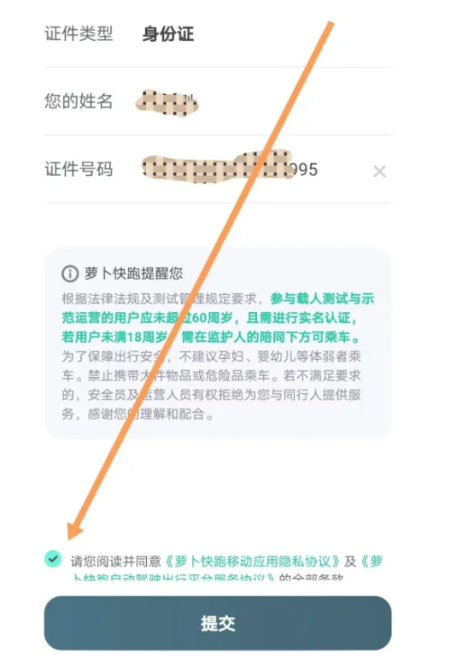
Task: Tap the 请您阅读并同意 text
Action: [x=116, y=561]
